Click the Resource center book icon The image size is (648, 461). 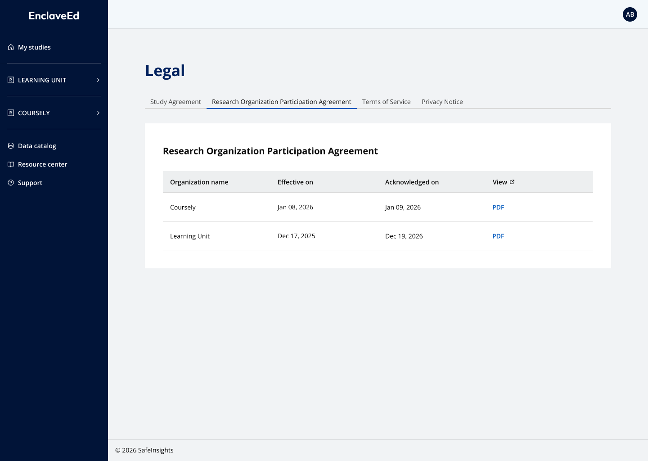11,164
